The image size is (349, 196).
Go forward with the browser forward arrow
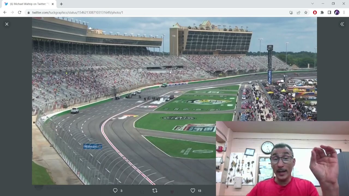tap(12, 13)
